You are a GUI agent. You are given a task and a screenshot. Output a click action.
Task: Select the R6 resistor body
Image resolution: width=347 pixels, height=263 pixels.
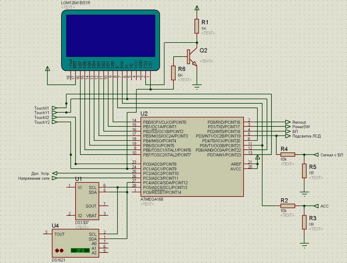click(173, 73)
